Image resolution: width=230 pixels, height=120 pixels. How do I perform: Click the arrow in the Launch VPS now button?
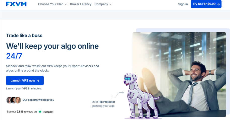click(x=38, y=81)
